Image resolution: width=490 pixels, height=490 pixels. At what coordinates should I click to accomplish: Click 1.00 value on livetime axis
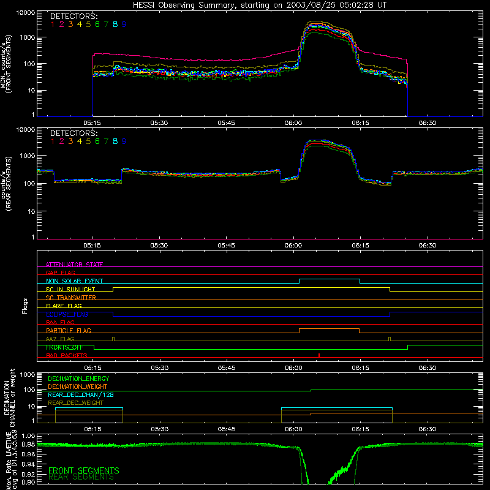point(29,436)
